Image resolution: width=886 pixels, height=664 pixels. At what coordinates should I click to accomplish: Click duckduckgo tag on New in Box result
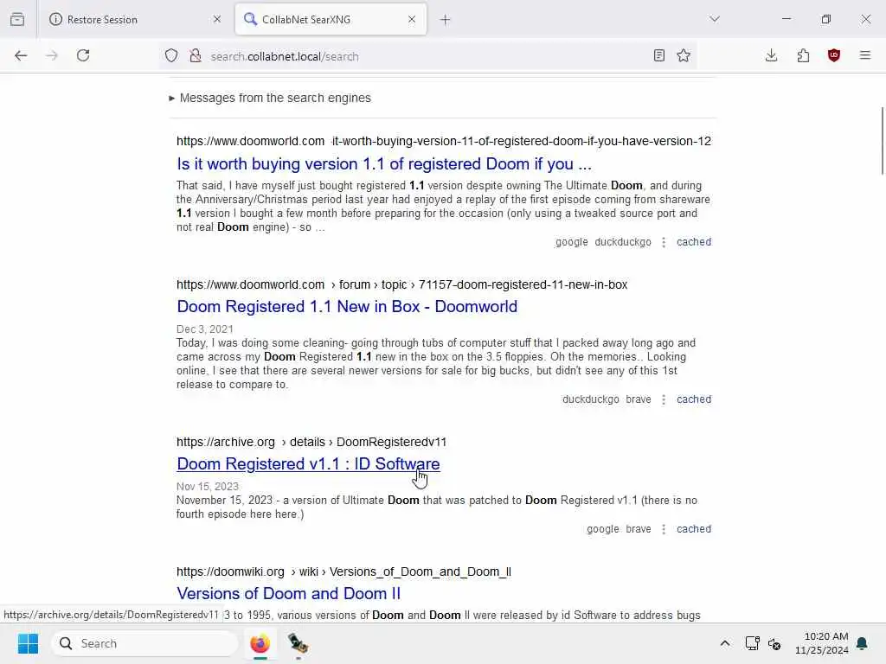(590, 399)
